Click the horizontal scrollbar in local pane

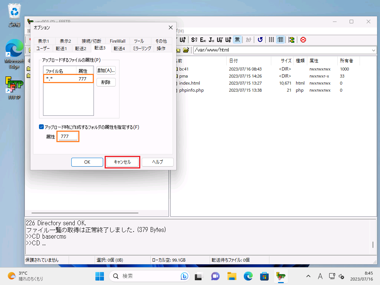[85, 213]
